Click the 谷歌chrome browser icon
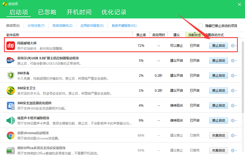This screenshot has width=245, height=155. pyautogui.click(x=11, y=135)
